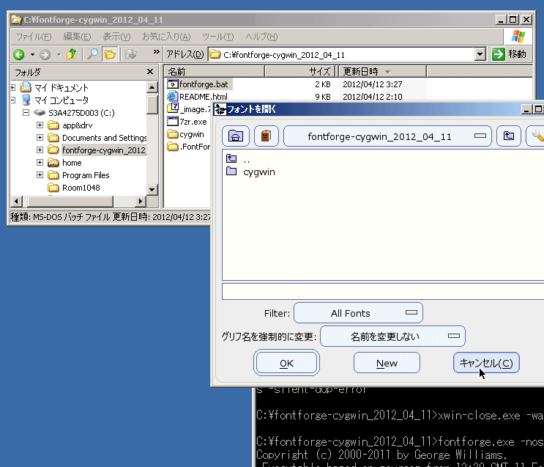The height and width of the screenshot is (467, 544).
Task: Click the home directory icon in font dialog
Action: pyautogui.click(x=236, y=136)
